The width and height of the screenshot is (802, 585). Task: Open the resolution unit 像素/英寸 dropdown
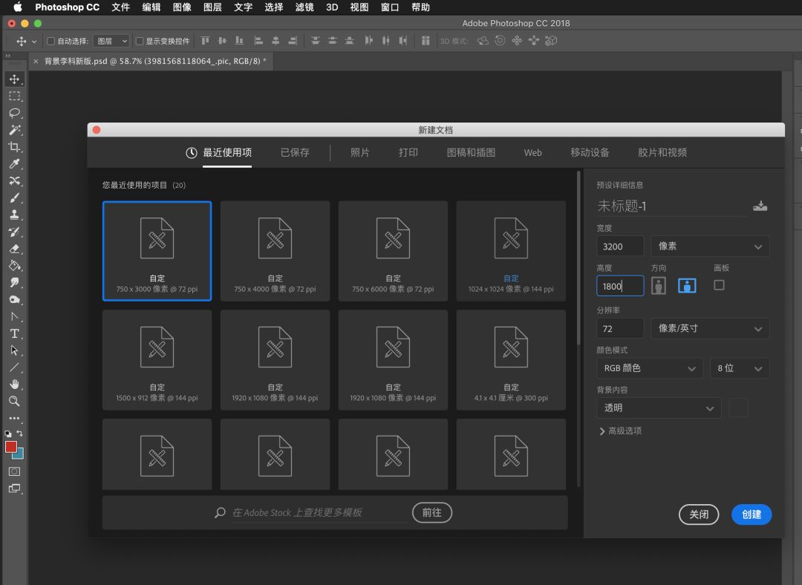pos(710,328)
